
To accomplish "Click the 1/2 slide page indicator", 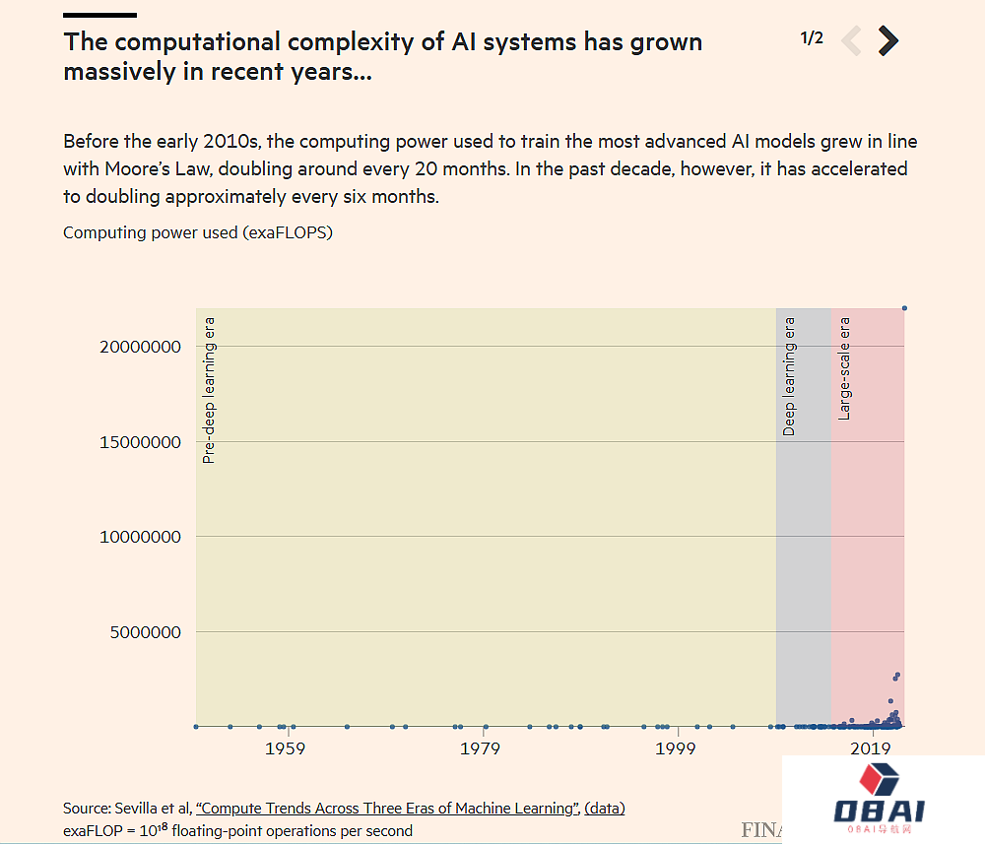I will point(812,38).
